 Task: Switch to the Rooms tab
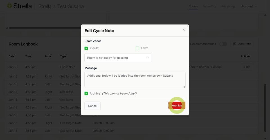point(193,6)
